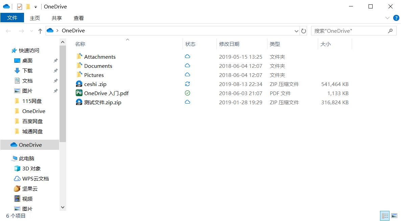This screenshot has width=401, height=221.
Task: Click the up arrow to go to parent folder
Action: 40,30
